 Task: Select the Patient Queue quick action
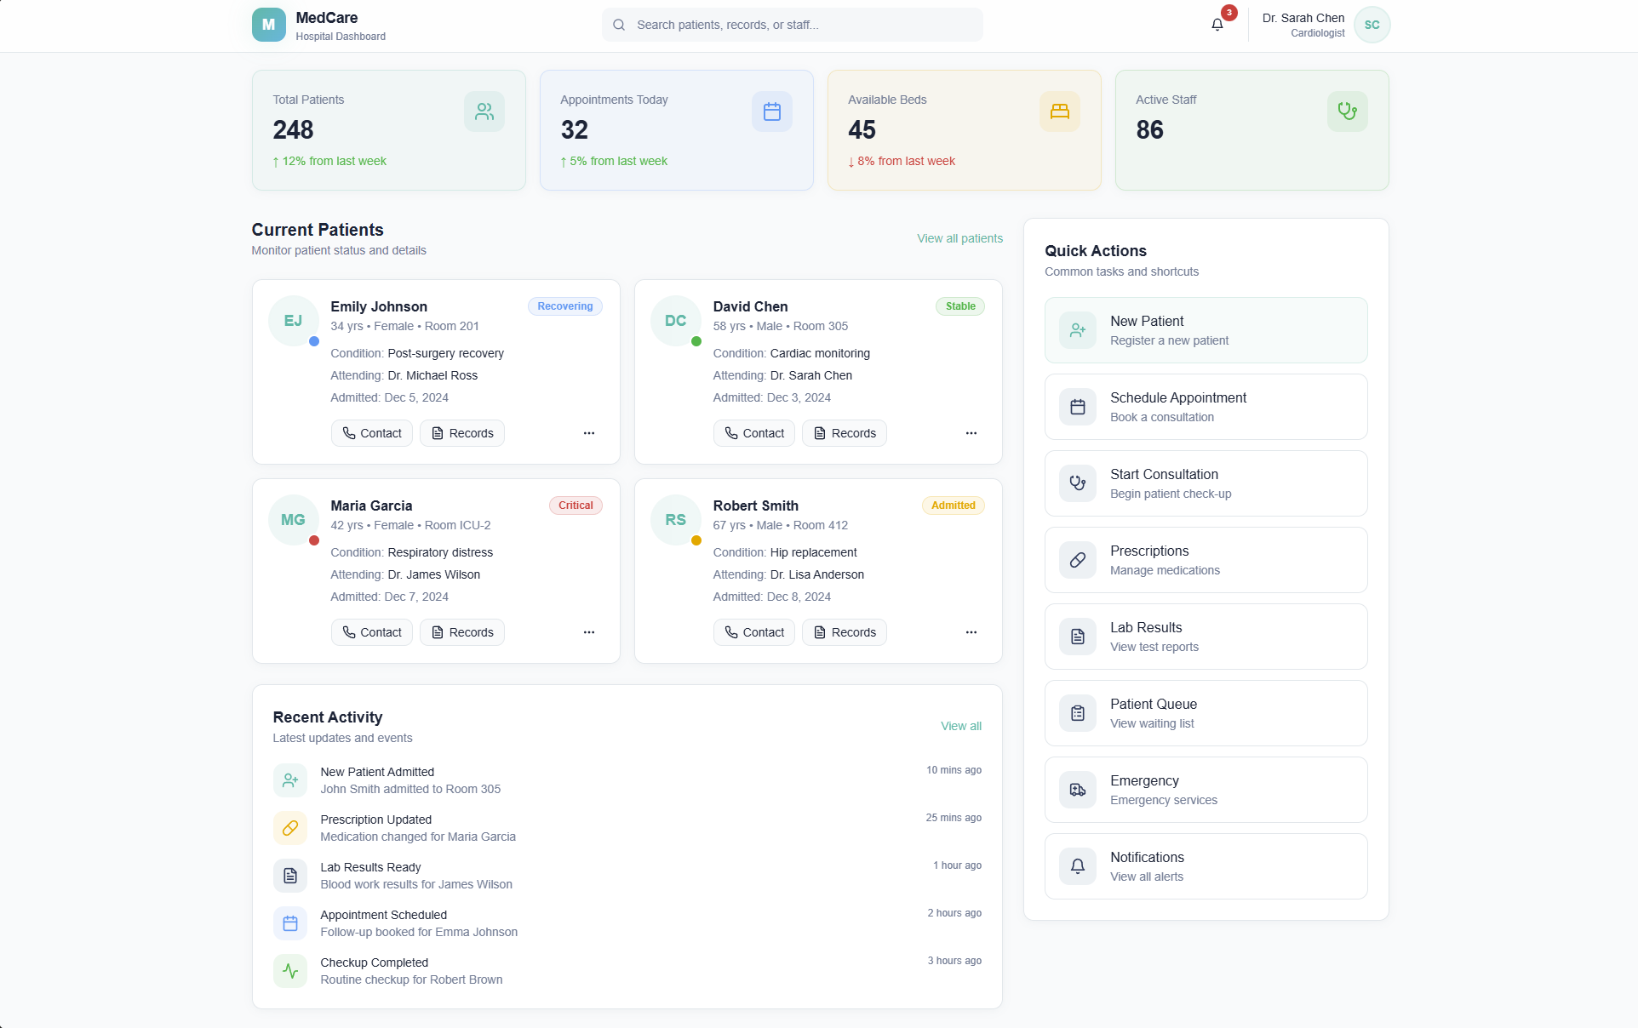point(1206,713)
